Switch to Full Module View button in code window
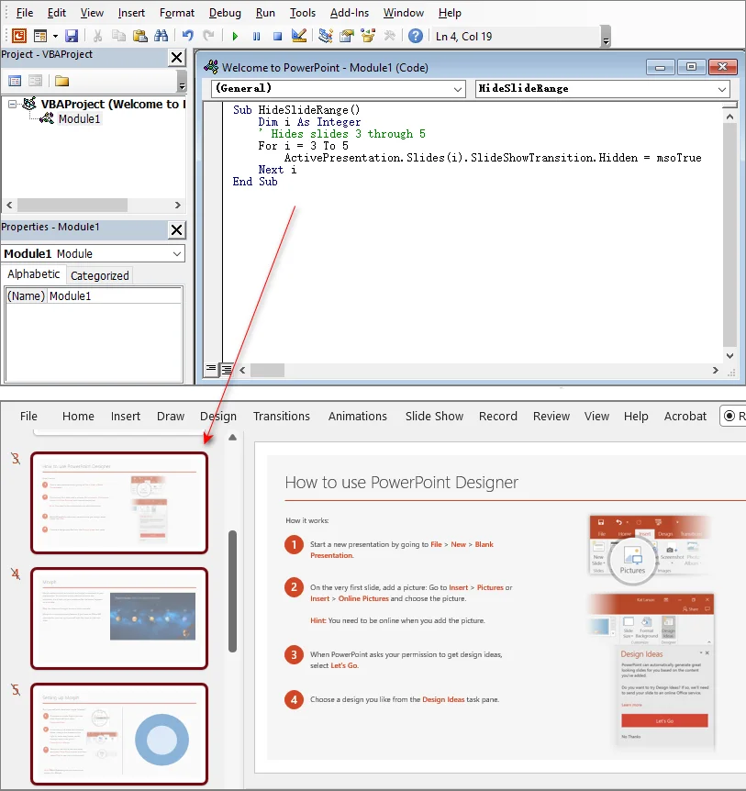Screen dimensions: 746x791 227,370
